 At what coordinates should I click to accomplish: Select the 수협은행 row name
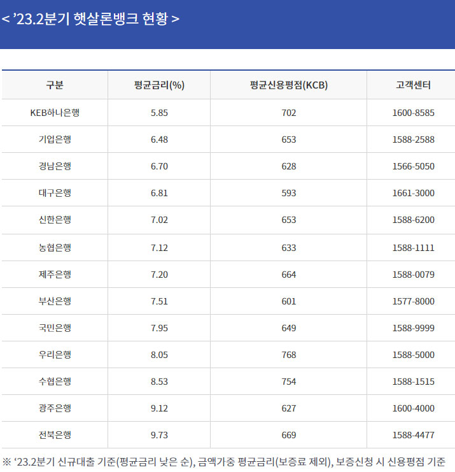[x=55, y=382]
